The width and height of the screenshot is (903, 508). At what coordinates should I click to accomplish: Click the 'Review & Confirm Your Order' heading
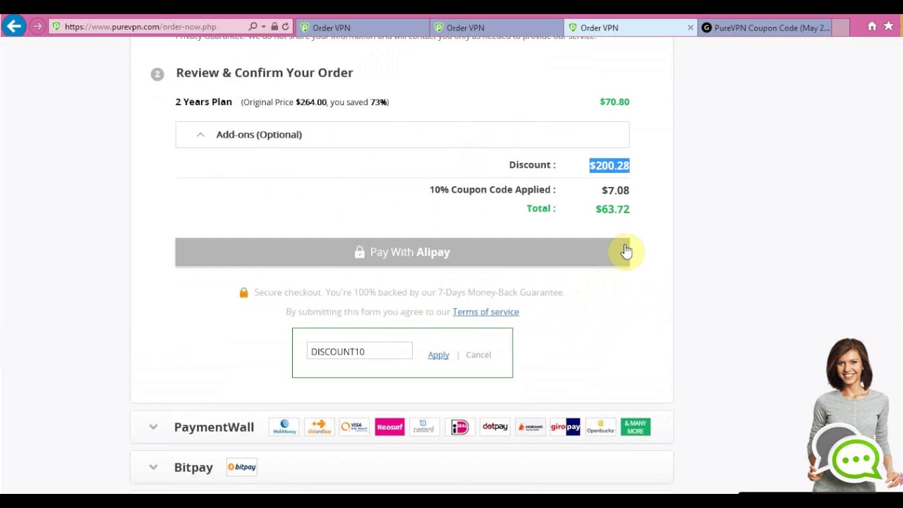(x=265, y=73)
